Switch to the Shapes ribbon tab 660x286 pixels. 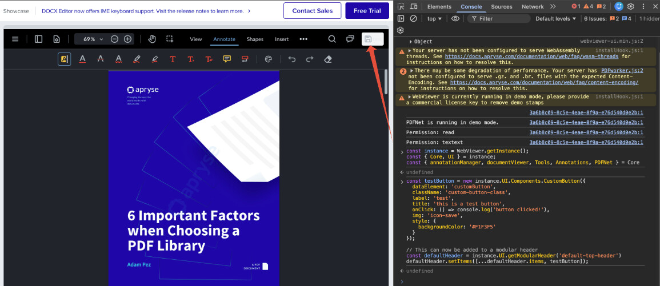pyautogui.click(x=255, y=39)
